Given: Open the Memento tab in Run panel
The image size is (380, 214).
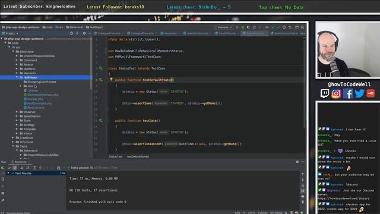Looking at the screenshot, I should coord(20,162).
